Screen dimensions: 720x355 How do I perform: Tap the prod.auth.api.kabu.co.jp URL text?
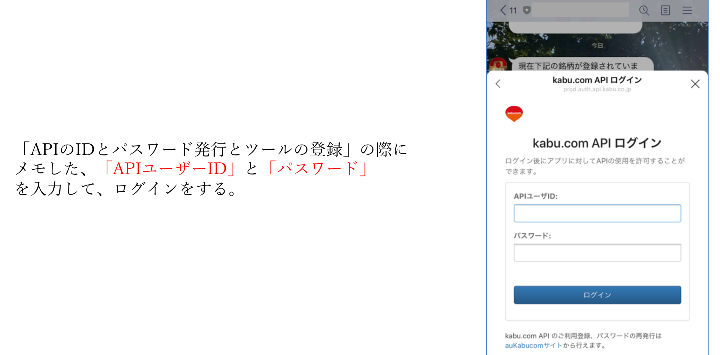coord(597,89)
